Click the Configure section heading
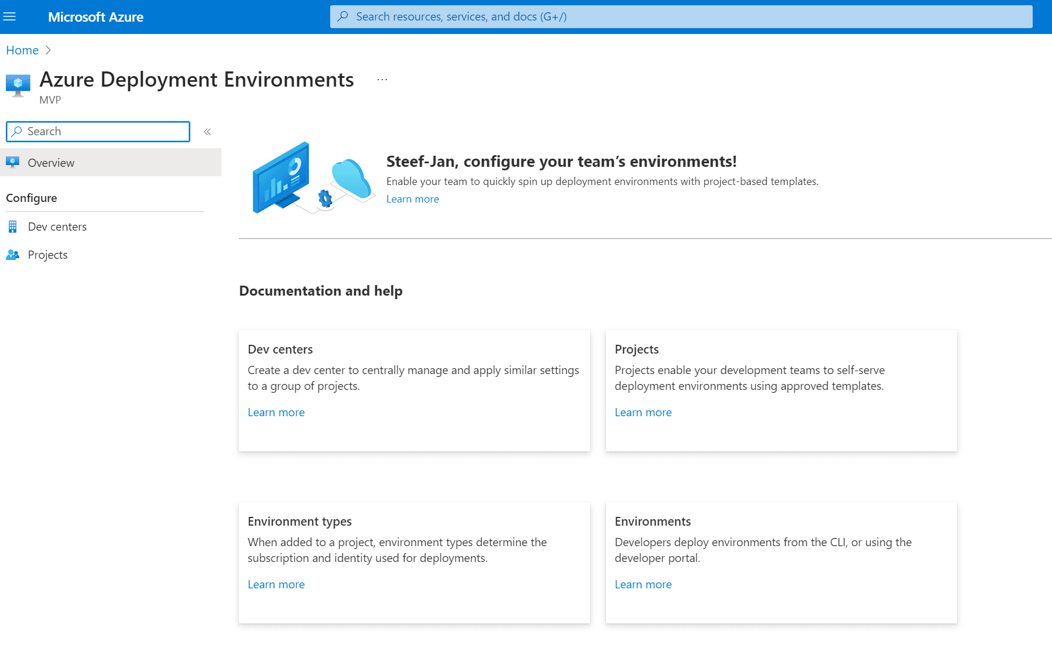This screenshot has width=1052, height=648. click(x=32, y=198)
